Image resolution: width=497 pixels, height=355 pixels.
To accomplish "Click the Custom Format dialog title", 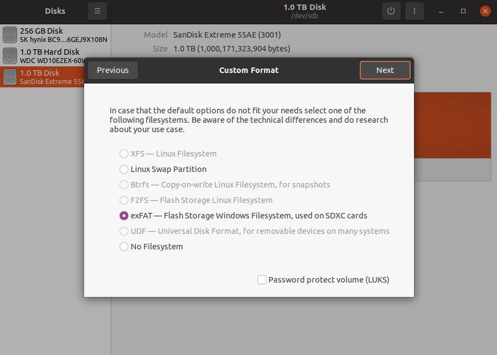I will (x=249, y=70).
